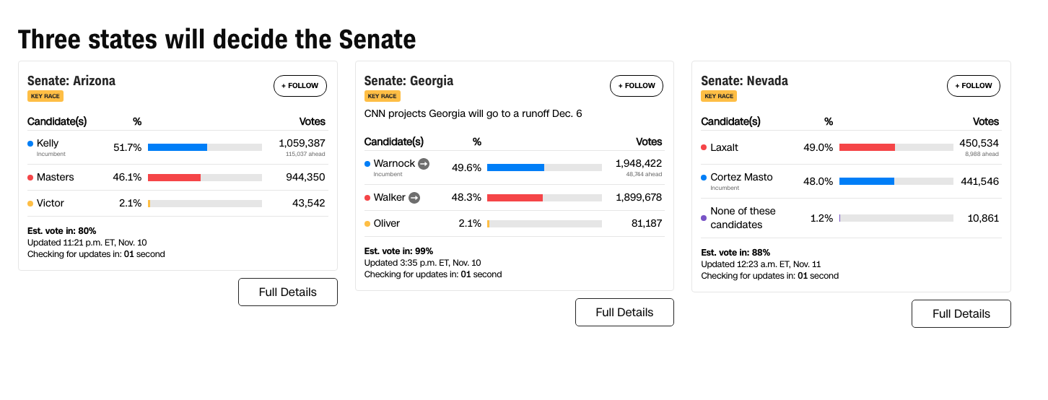Open Full Details for Nevada
Viewport: 1048px width, 400px height.
pos(961,314)
